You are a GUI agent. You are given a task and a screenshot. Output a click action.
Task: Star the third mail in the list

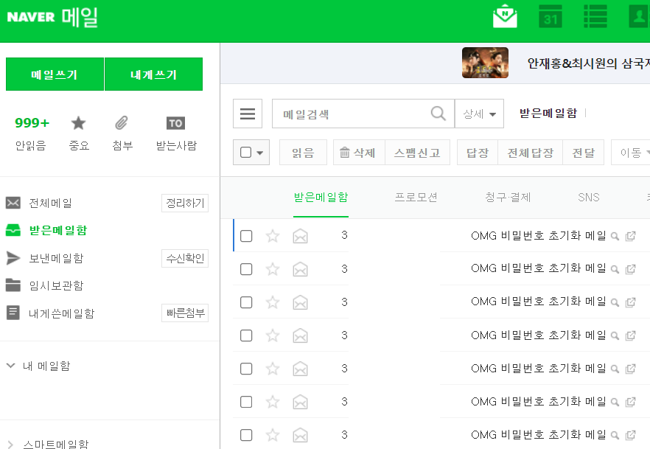(273, 302)
